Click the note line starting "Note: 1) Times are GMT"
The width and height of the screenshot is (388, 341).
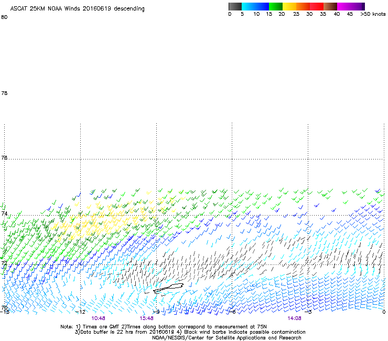[164, 327]
